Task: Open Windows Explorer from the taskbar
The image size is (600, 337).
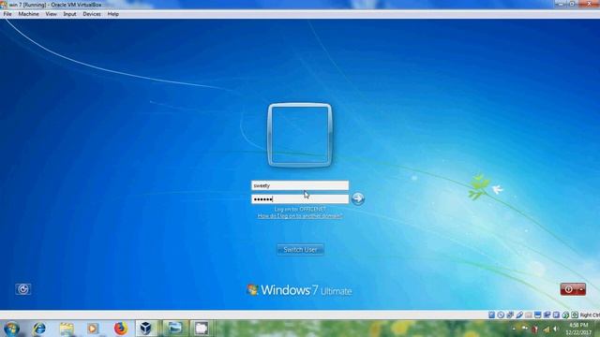Action: click(67, 329)
